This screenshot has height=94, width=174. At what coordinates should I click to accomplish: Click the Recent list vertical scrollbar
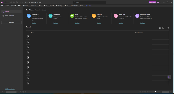[169, 59]
